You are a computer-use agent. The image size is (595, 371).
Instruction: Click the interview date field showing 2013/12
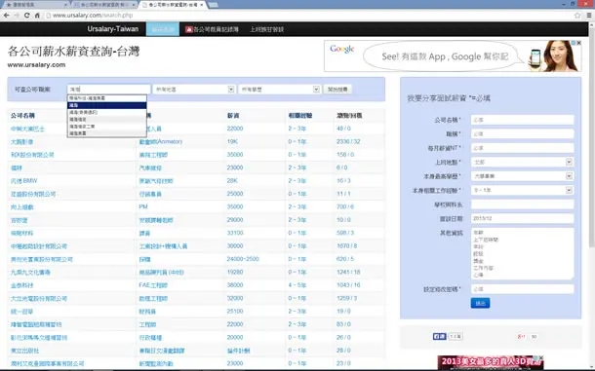click(x=522, y=218)
